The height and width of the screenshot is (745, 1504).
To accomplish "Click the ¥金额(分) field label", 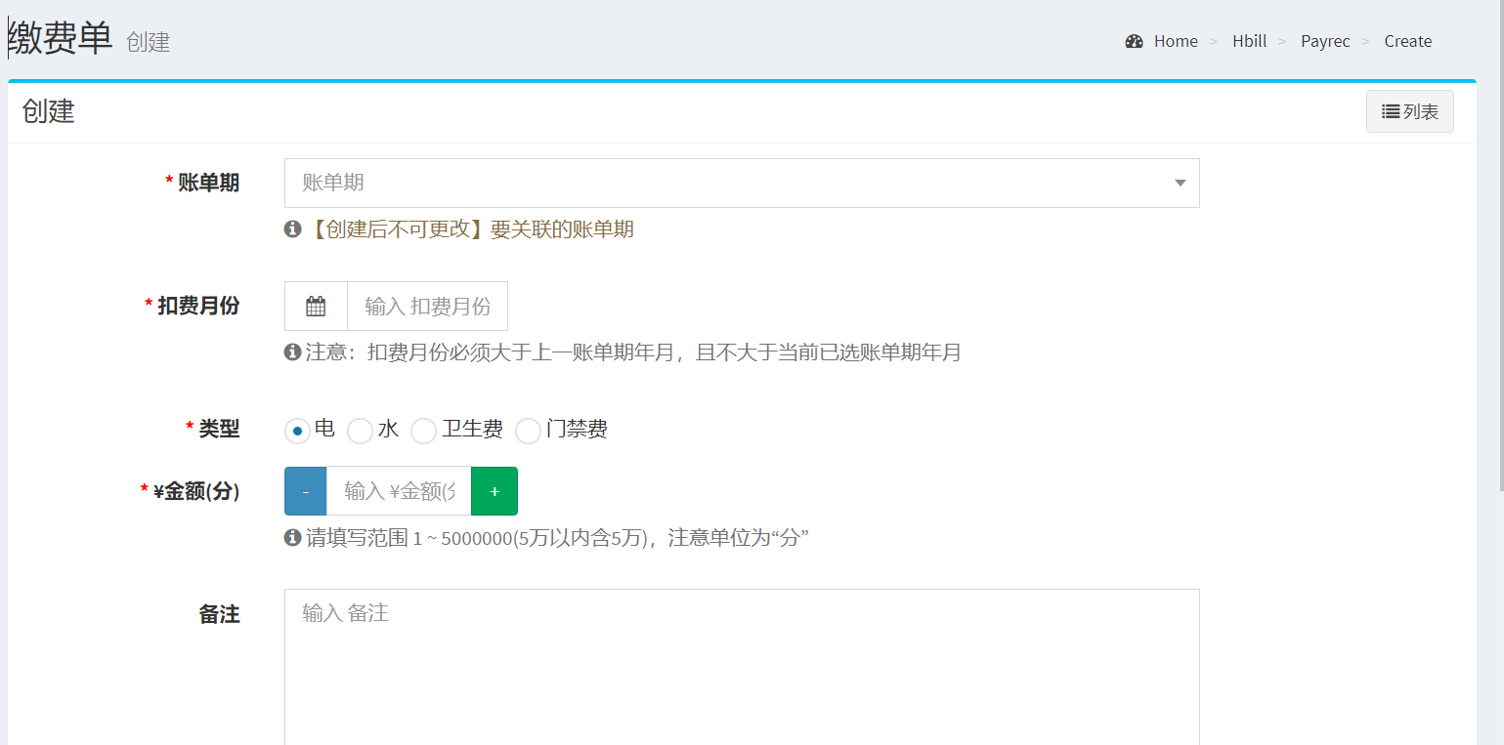I will [x=196, y=491].
